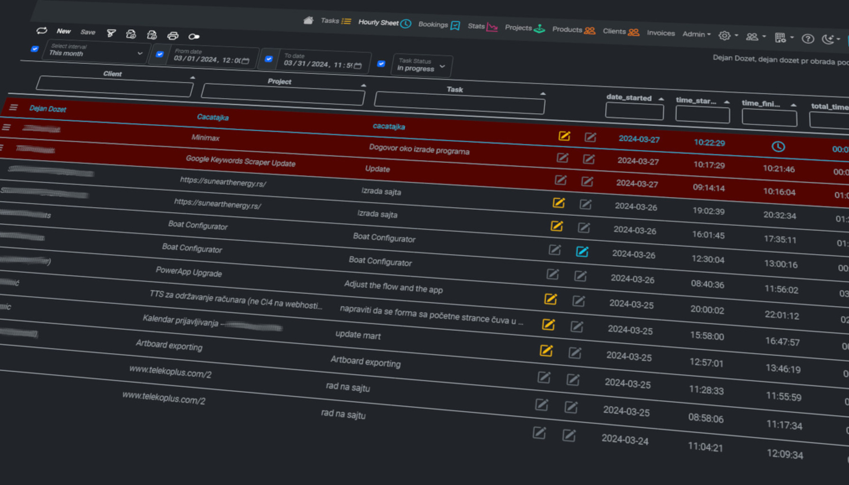Click the home icon in top navigation
The height and width of the screenshot is (485, 849).
click(308, 20)
